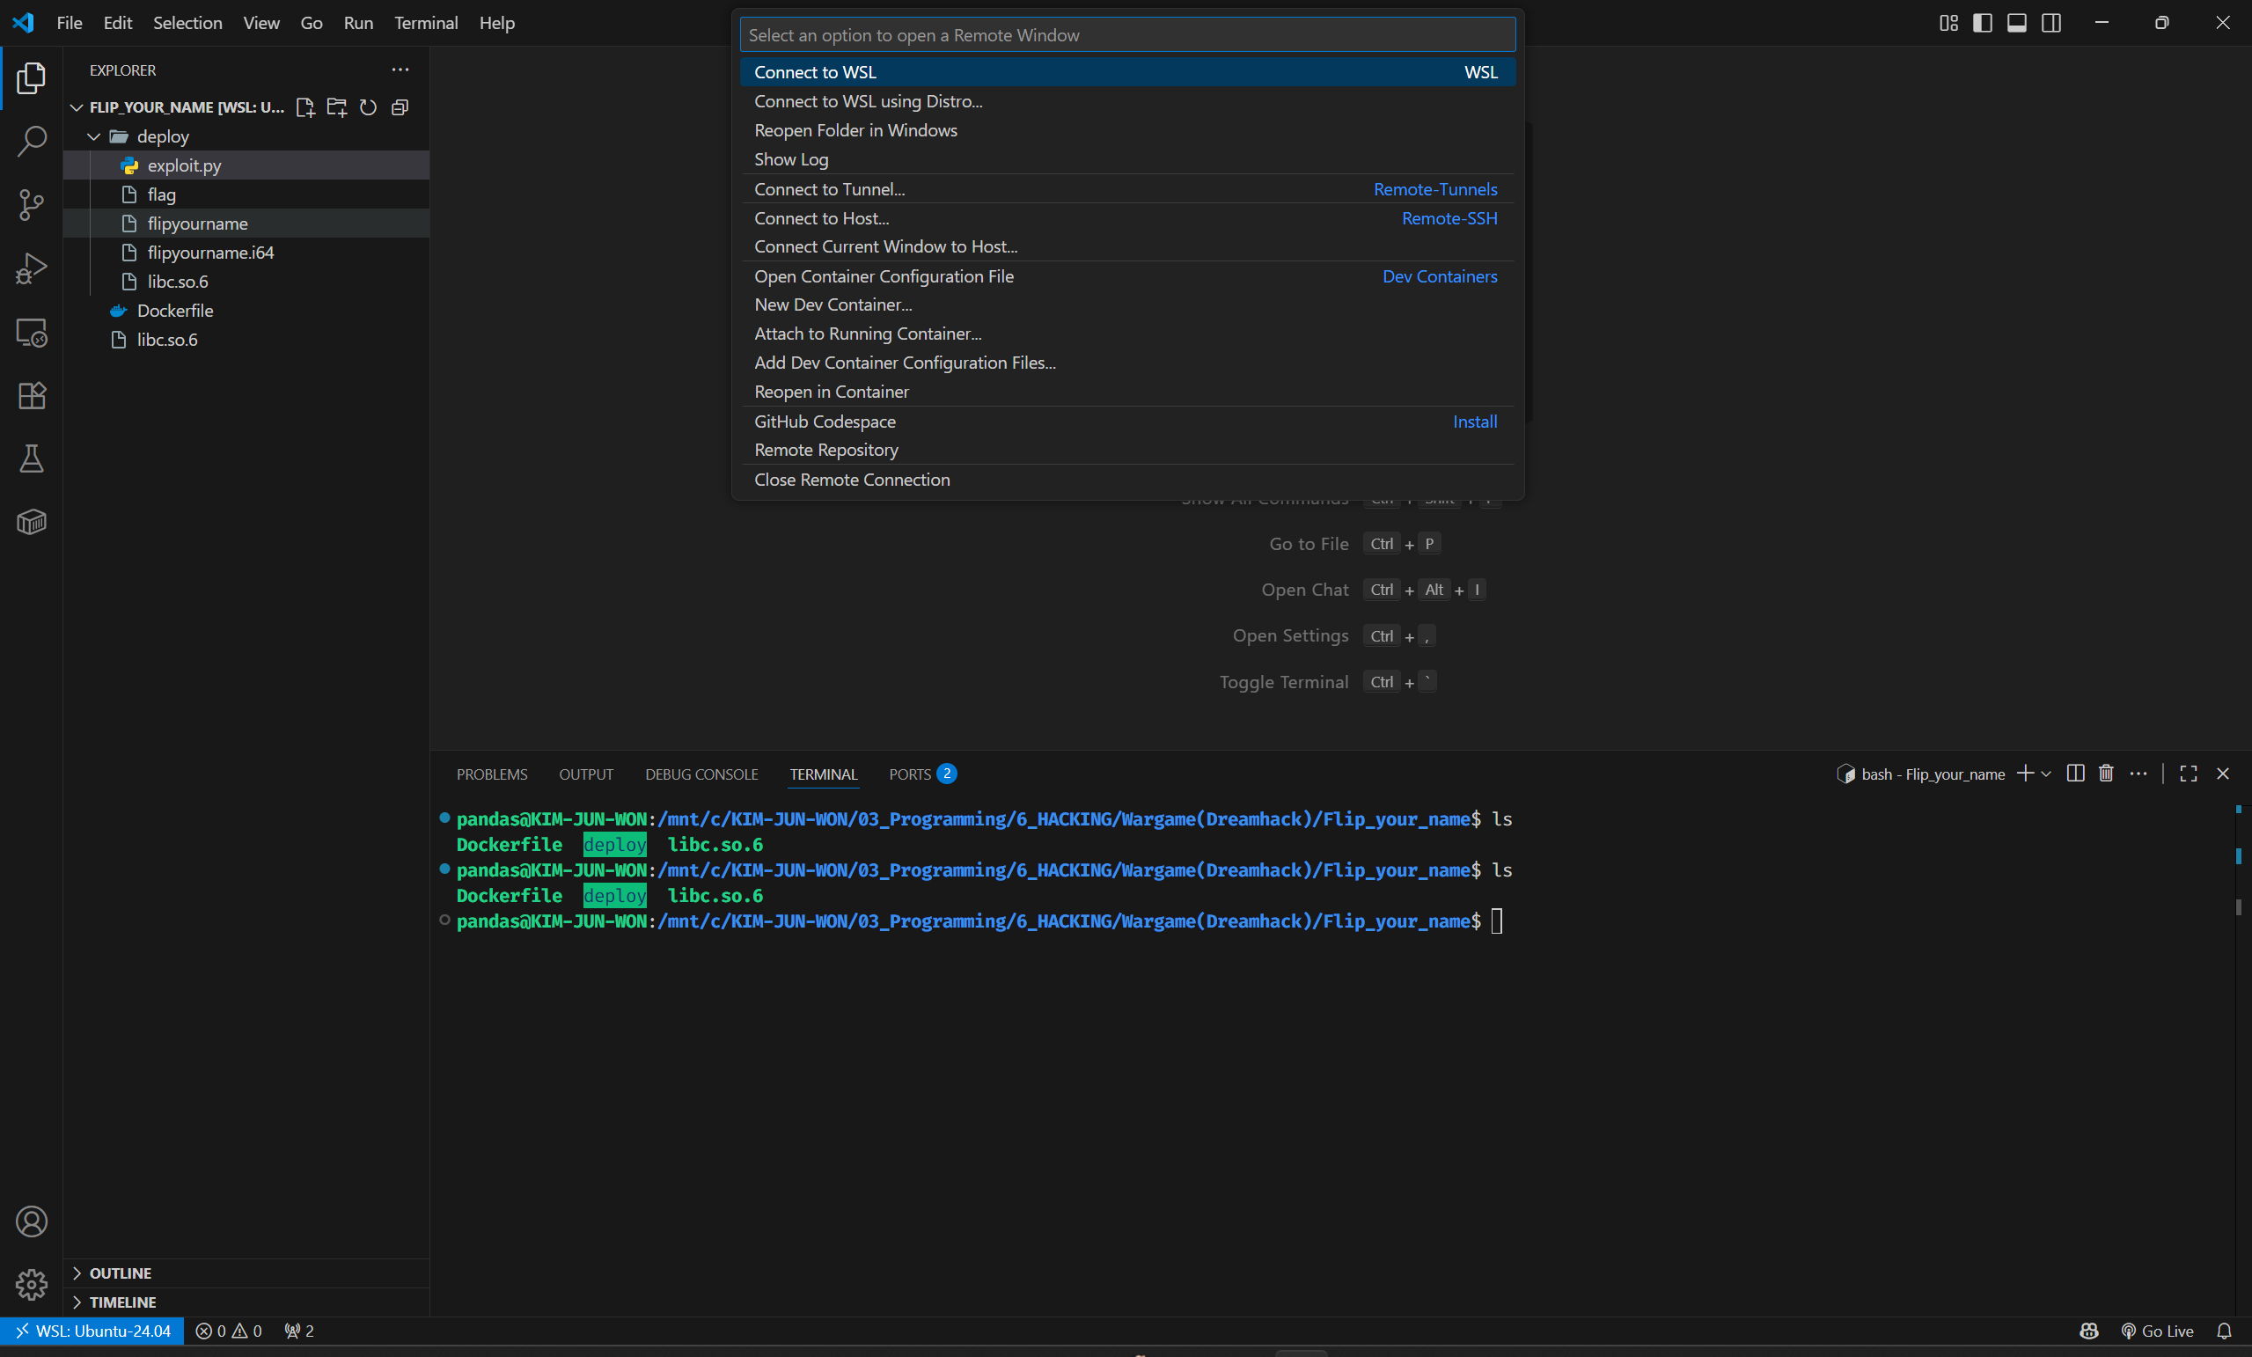
Task: Toggle the bottom panel layout button
Action: (2016, 23)
